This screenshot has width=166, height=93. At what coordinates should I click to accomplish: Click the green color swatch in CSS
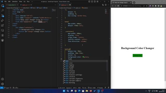[83, 57]
